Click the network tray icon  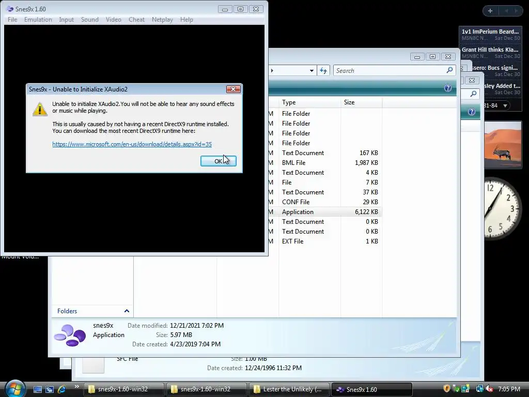[479, 389]
